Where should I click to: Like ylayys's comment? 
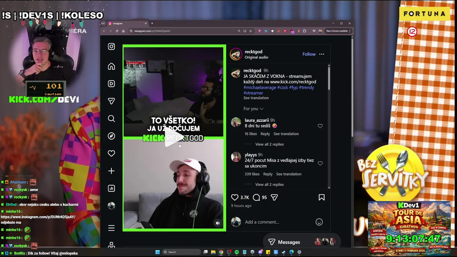coord(320,163)
